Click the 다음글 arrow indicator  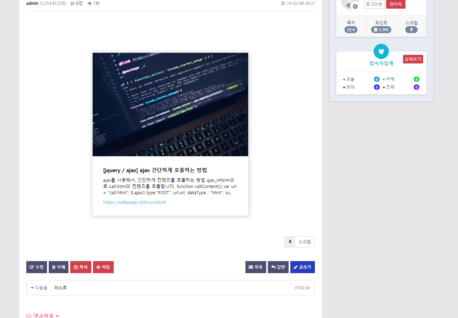(x=32, y=288)
